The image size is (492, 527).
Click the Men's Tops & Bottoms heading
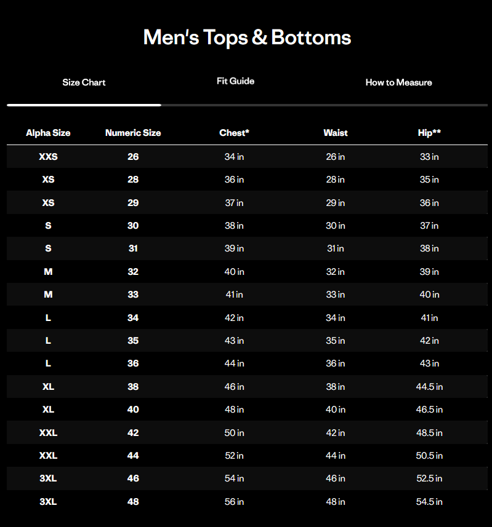[247, 38]
